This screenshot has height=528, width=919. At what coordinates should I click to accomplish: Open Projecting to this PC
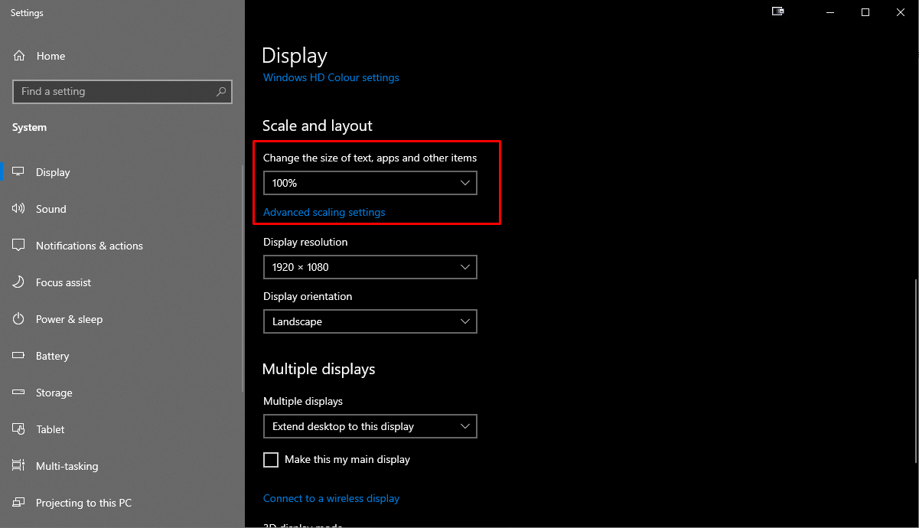(83, 503)
